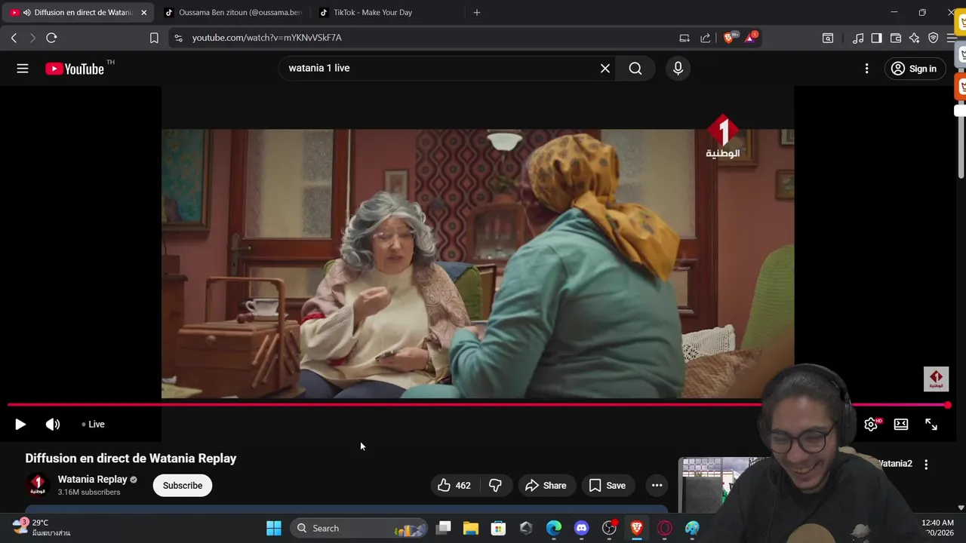Install or cast from address bar screen icon

tap(685, 38)
